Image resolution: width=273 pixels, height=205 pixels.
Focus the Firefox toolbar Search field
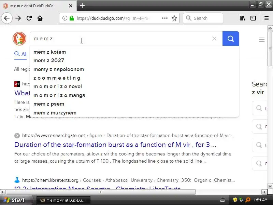click(203, 18)
